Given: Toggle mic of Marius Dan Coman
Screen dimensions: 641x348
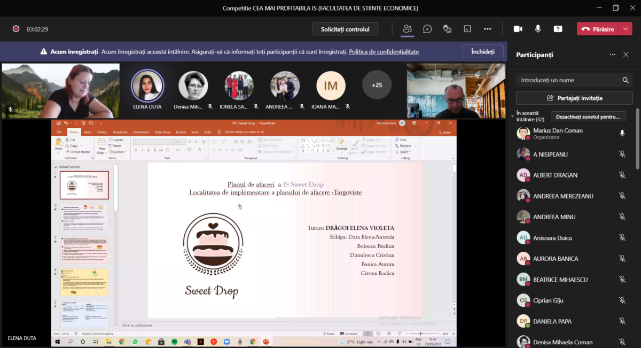Looking at the screenshot, I should click(622, 133).
